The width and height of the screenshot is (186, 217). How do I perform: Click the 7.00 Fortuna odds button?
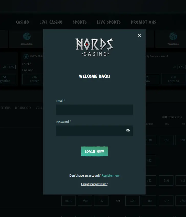pos(173,79)
